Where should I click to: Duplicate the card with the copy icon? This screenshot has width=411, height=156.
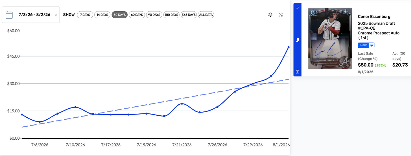pos(297,40)
